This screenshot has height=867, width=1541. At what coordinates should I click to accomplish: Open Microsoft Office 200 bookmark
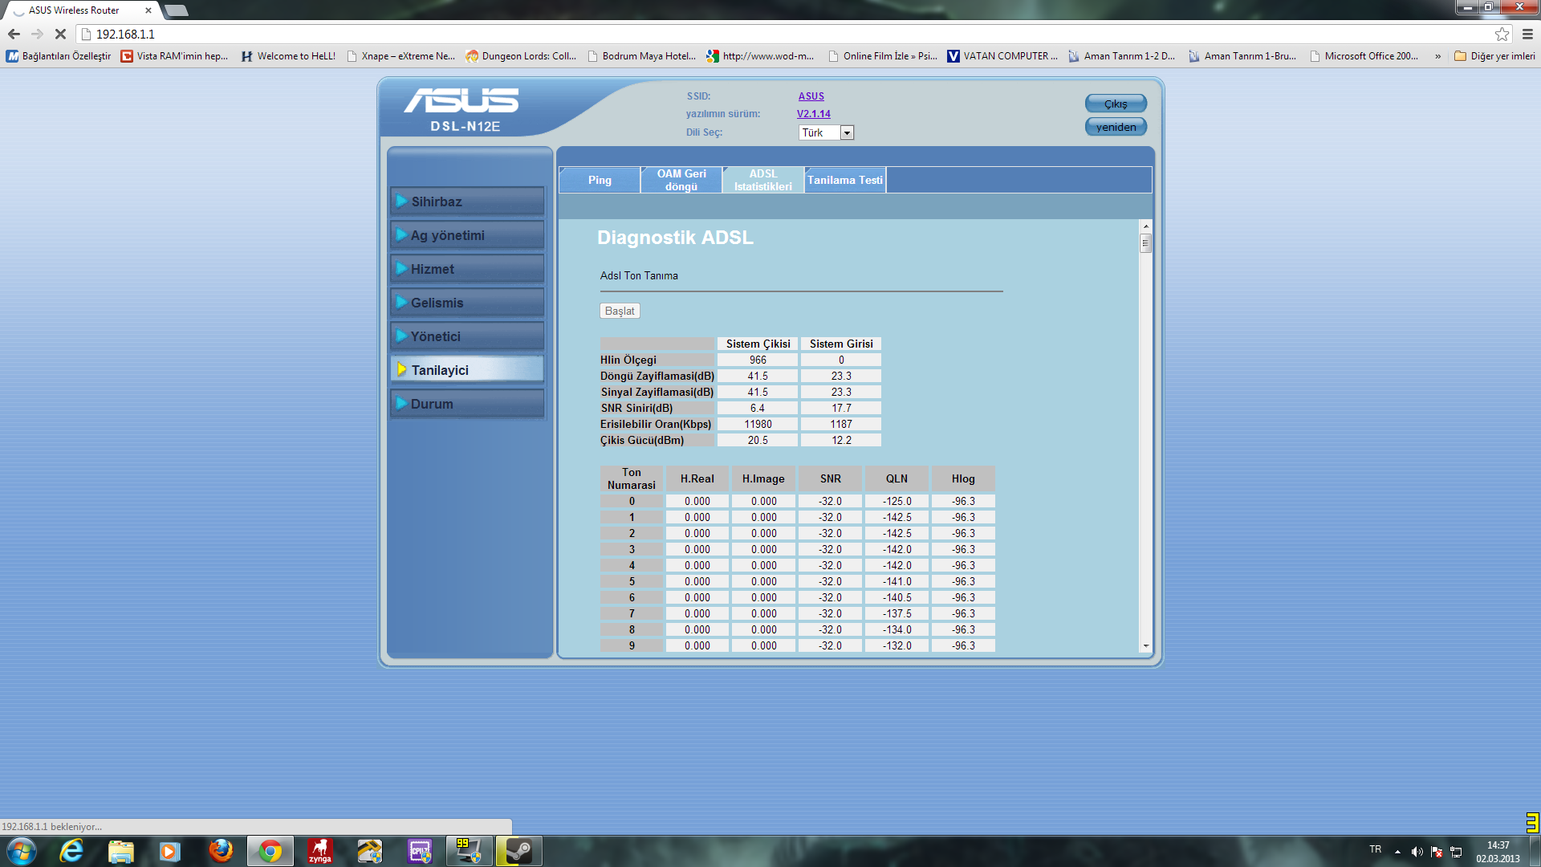1364,56
